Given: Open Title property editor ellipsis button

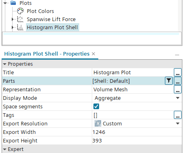Looking at the screenshot, I should coord(178,72).
